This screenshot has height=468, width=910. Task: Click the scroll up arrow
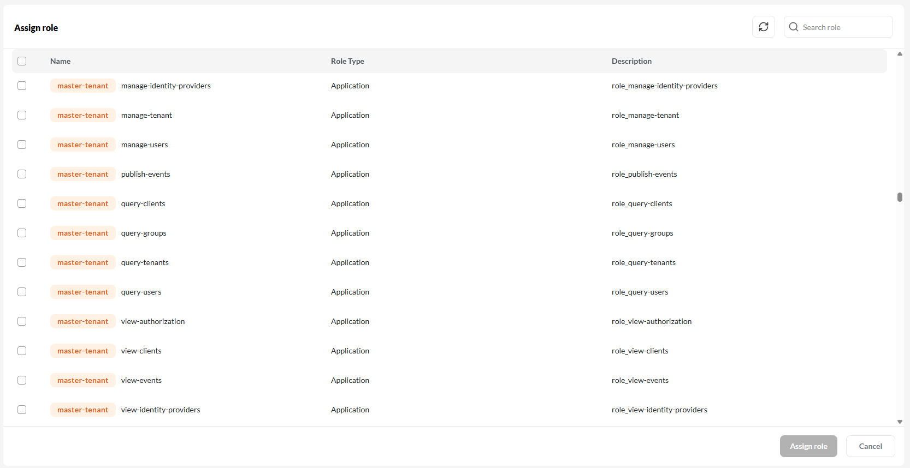pos(900,54)
